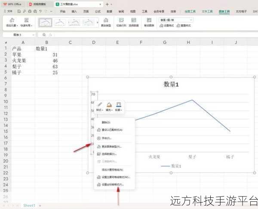The image size is (258, 209).
Task: Choose 重设以匹配样式(A) in context menu
Action: (x=115, y=130)
